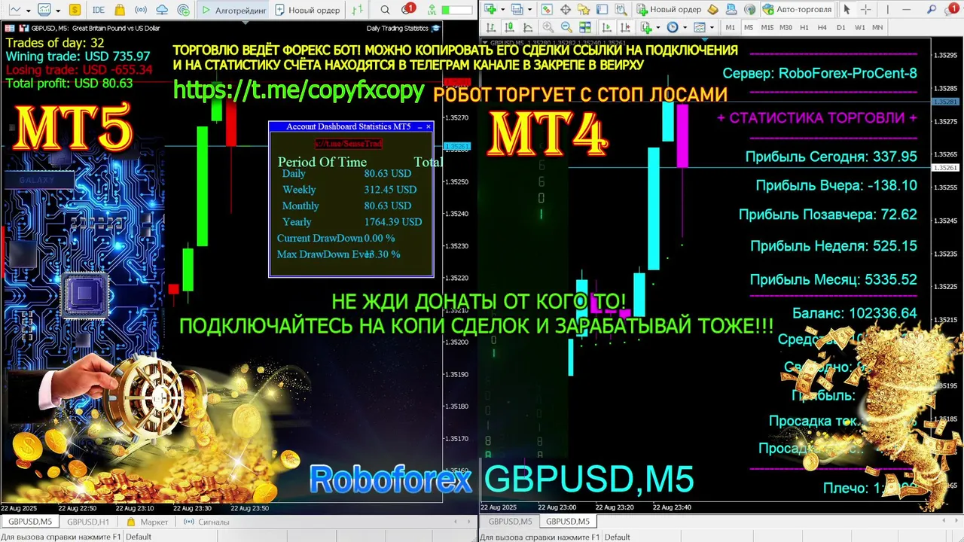Enable the MT4 crosshair cursor
This screenshot has height=542, width=964.
[x=865, y=10]
